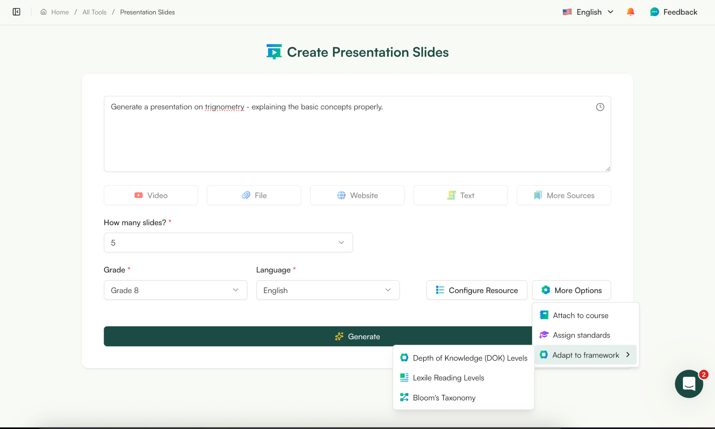Select the Text source icon
The image size is (715, 429).
coord(452,195)
